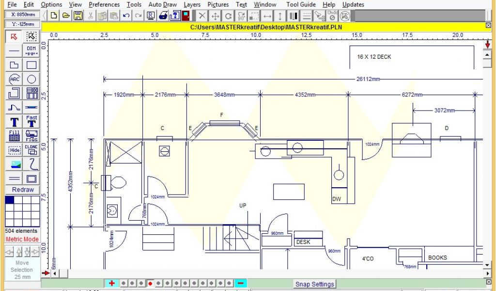Screen dimensions: 496x291
Task: Open the Tool Guide menu
Action: coord(301,4)
